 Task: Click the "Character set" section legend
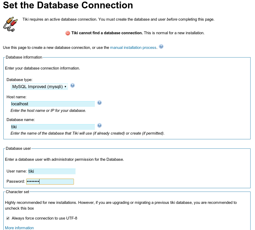pos(18,192)
